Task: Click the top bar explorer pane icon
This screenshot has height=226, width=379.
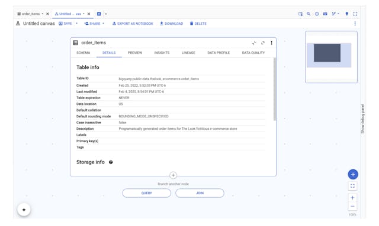Action: 300,14
